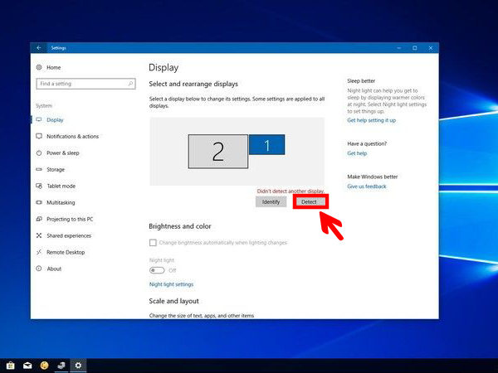Click the Shared experiences icon
This screenshot has height=373, width=498.
39,235
